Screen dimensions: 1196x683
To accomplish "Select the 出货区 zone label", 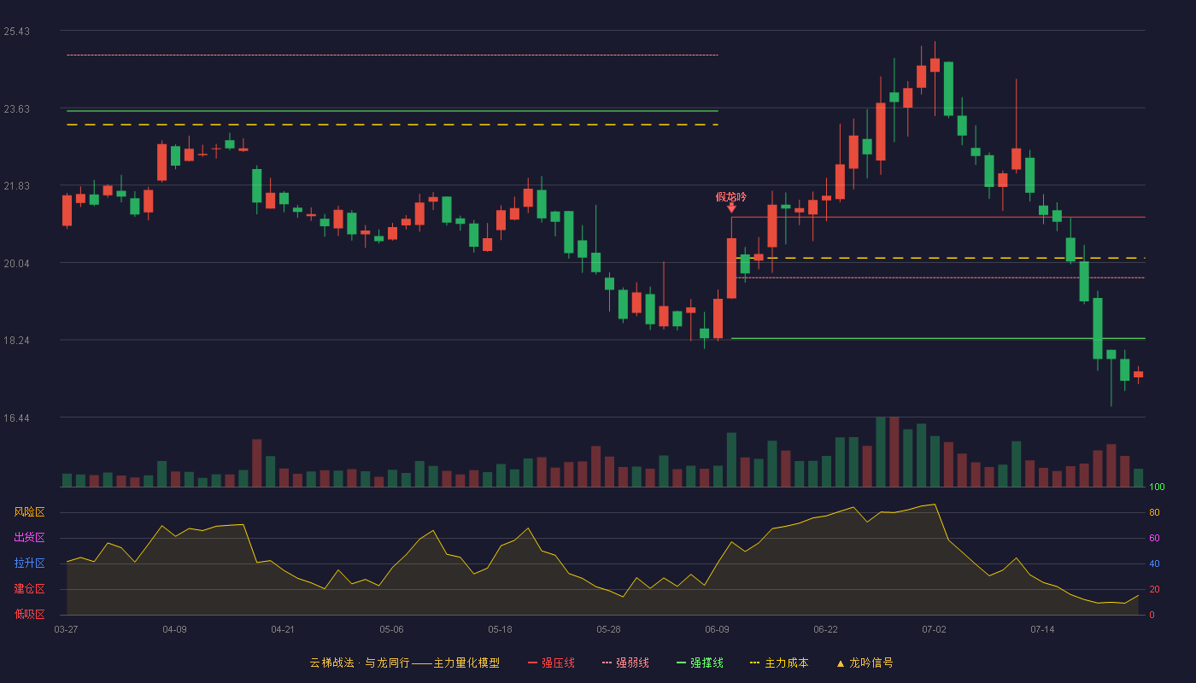I will click(x=29, y=538).
